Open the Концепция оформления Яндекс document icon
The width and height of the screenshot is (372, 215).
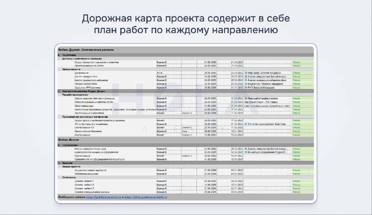(x=246, y=152)
